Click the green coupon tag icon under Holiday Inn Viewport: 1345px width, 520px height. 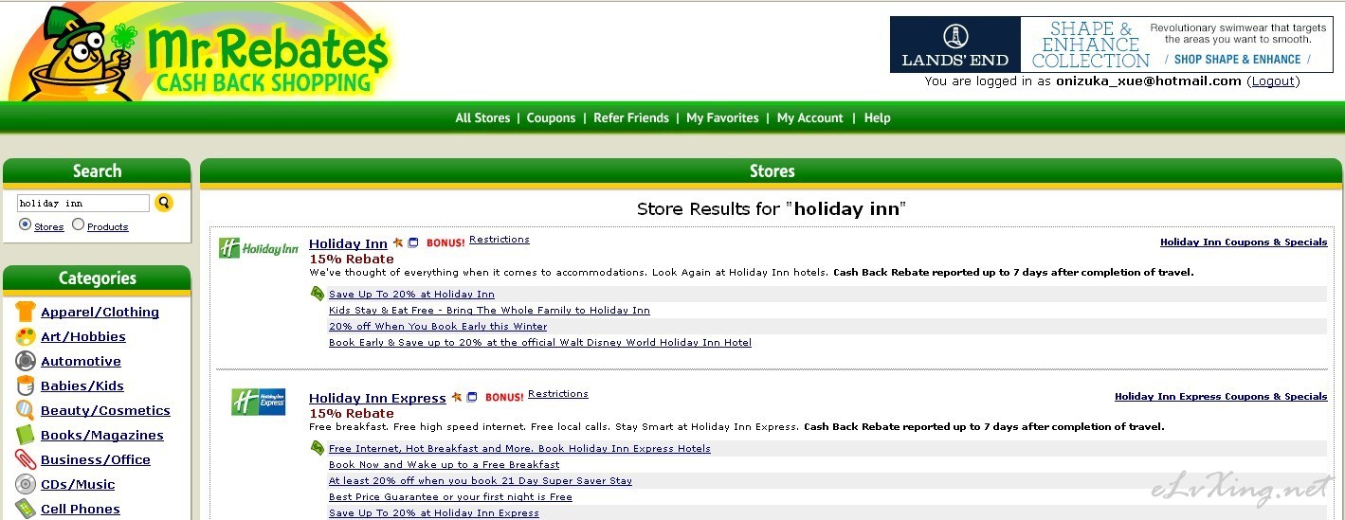(x=318, y=294)
